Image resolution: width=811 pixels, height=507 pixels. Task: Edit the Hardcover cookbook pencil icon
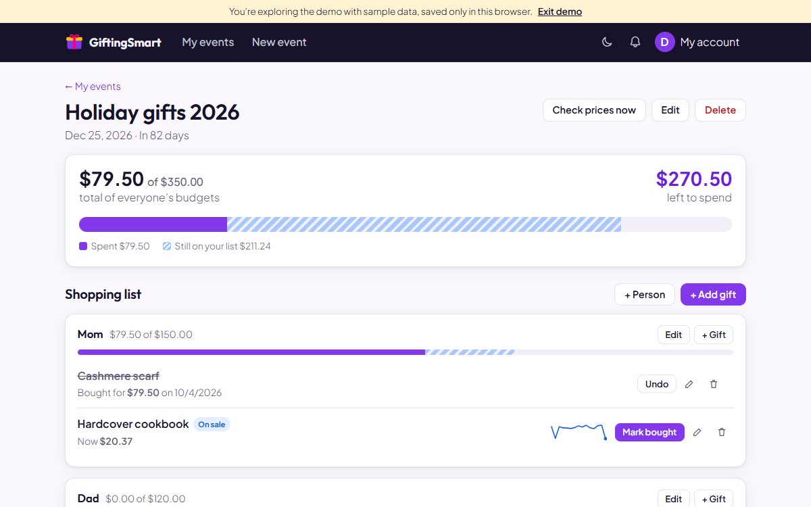tap(697, 432)
